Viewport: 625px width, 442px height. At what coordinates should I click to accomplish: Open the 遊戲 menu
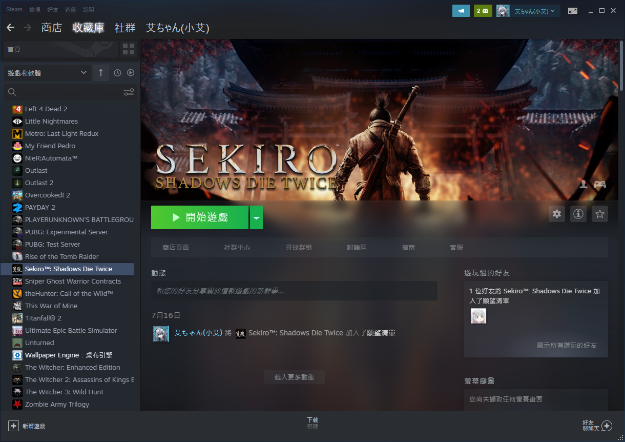[x=71, y=10]
